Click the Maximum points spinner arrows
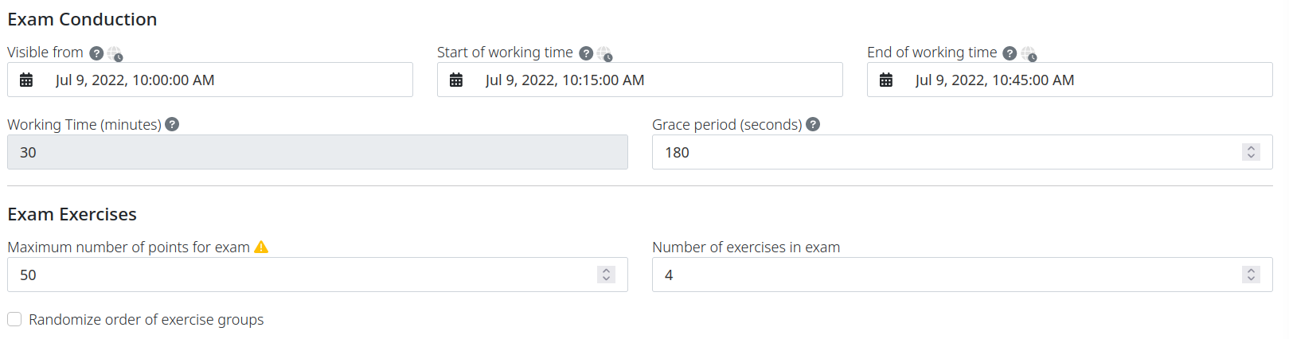 point(606,275)
